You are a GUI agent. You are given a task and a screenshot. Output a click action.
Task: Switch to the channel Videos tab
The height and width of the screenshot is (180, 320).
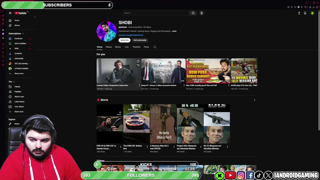(108, 47)
